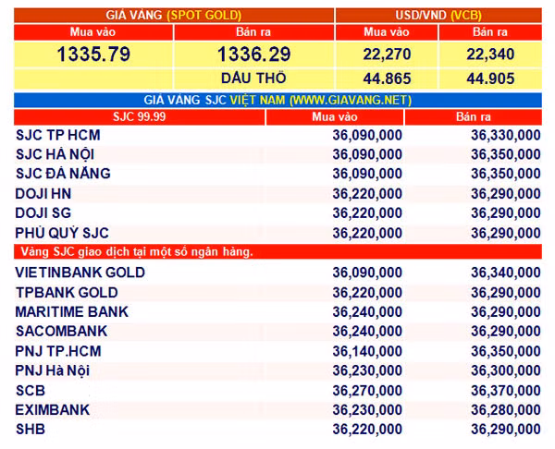Click the DẦU THÔ crude oil label
This screenshot has width=555, height=449.
[253, 79]
